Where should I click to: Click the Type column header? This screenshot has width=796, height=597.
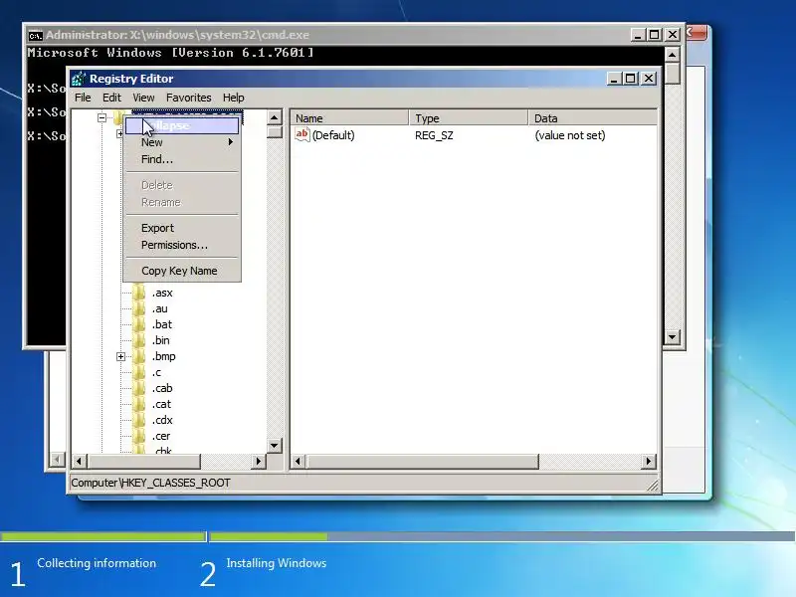(x=469, y=118)
